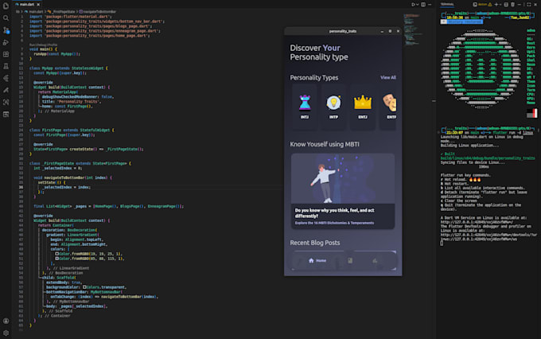
Task: Click the _FirstPageState breadcrumb
Action: [62, 12]
